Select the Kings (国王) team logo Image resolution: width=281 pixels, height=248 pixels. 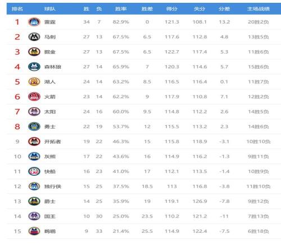click(34, 216)
